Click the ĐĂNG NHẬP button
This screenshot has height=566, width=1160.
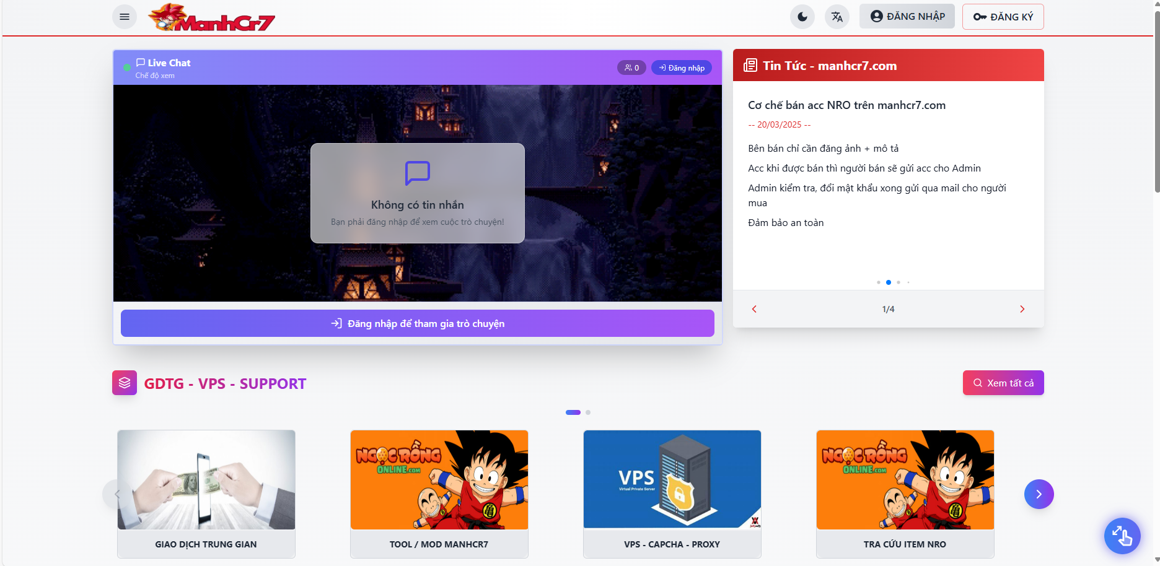click(x=907, y=16)
